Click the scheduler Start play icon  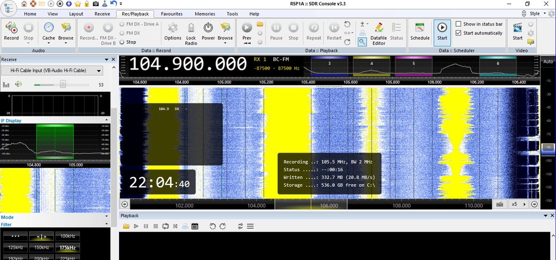442,28
